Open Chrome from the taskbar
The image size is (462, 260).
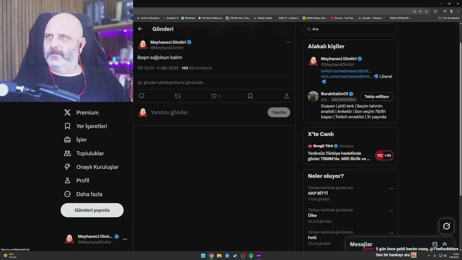click(x=211, y=256)
